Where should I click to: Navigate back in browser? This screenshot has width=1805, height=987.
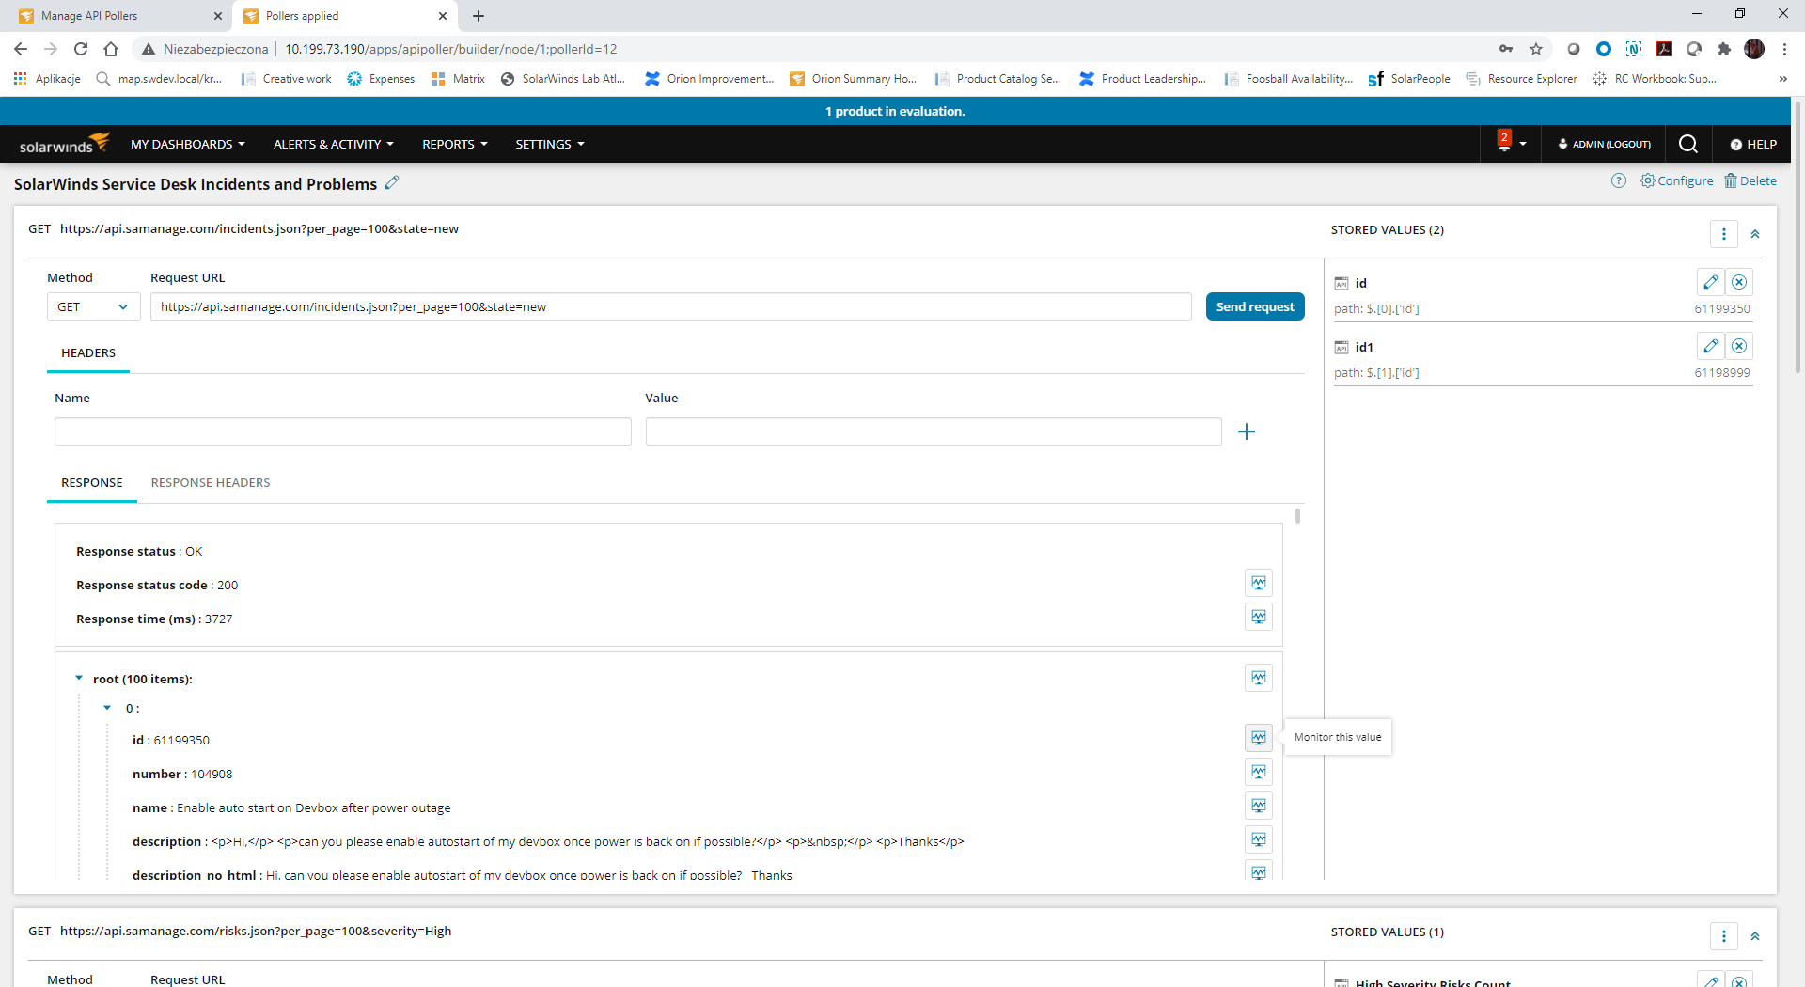(21, 49)
